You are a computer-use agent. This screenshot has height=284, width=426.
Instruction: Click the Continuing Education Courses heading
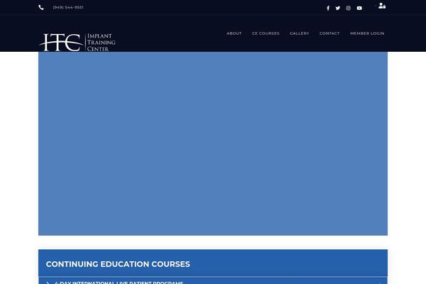click(118, 264)
